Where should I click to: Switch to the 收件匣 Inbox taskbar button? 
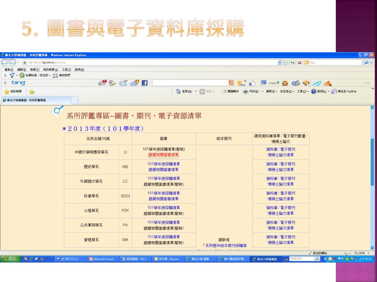click(x=168, y=259)
